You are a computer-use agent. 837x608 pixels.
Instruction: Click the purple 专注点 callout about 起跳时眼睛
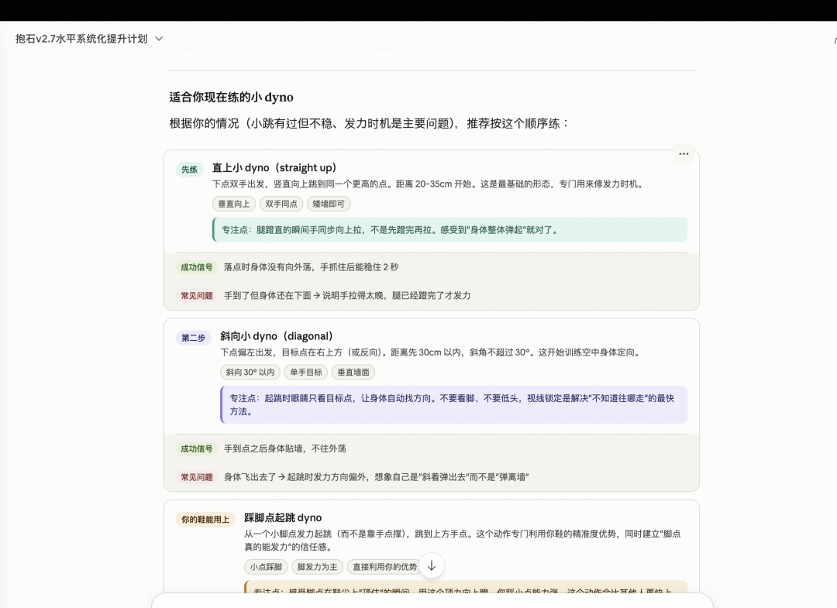pos(453,405)
